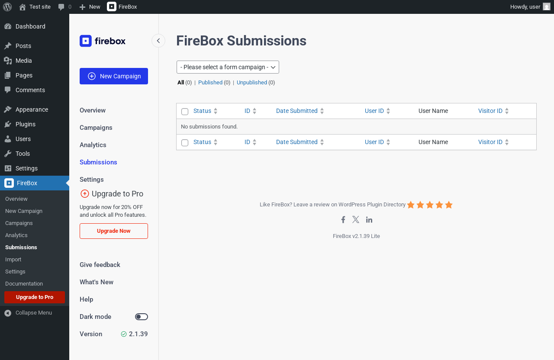Collapse the FireBox sidebar with chevron

point(158,41)
